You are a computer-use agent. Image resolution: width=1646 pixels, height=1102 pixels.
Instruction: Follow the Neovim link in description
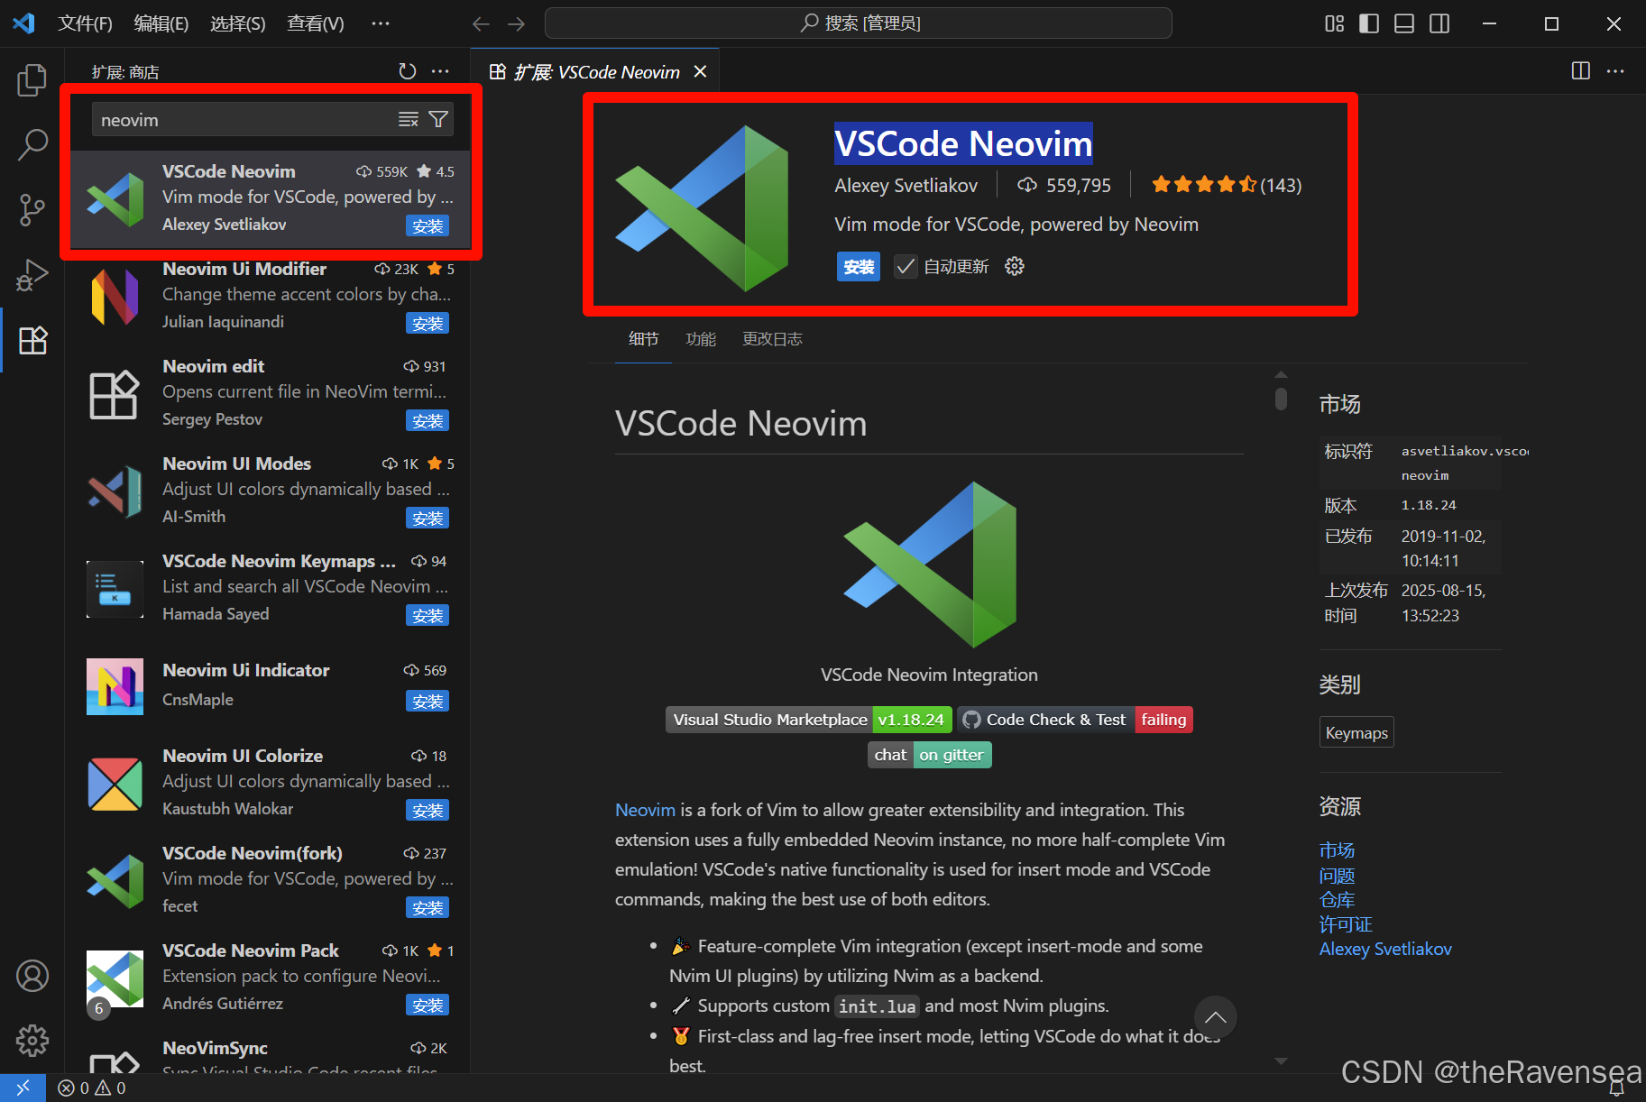tap(645, 810)
